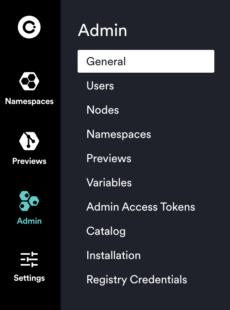230x310 pixels.
Task: Click the Admin sidebar label
Action: coord(29,221)
